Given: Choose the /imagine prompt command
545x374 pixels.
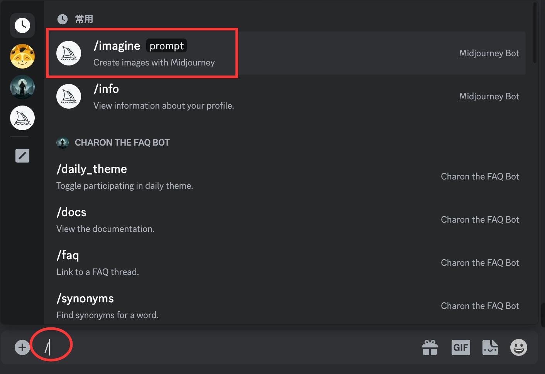Looking at the screenshot, I should [x=286, y=53].
